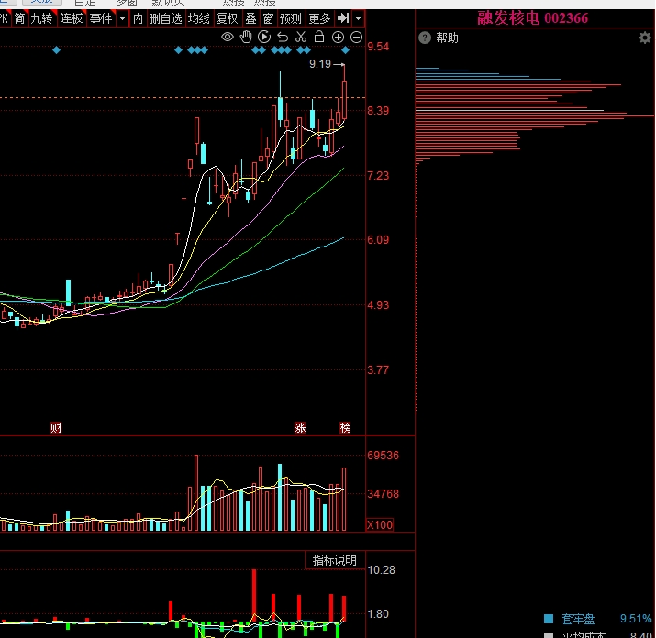Click the 9.51% trapped-position value
The width and height of the screenshot is (656, 638).
coord(636,619)
